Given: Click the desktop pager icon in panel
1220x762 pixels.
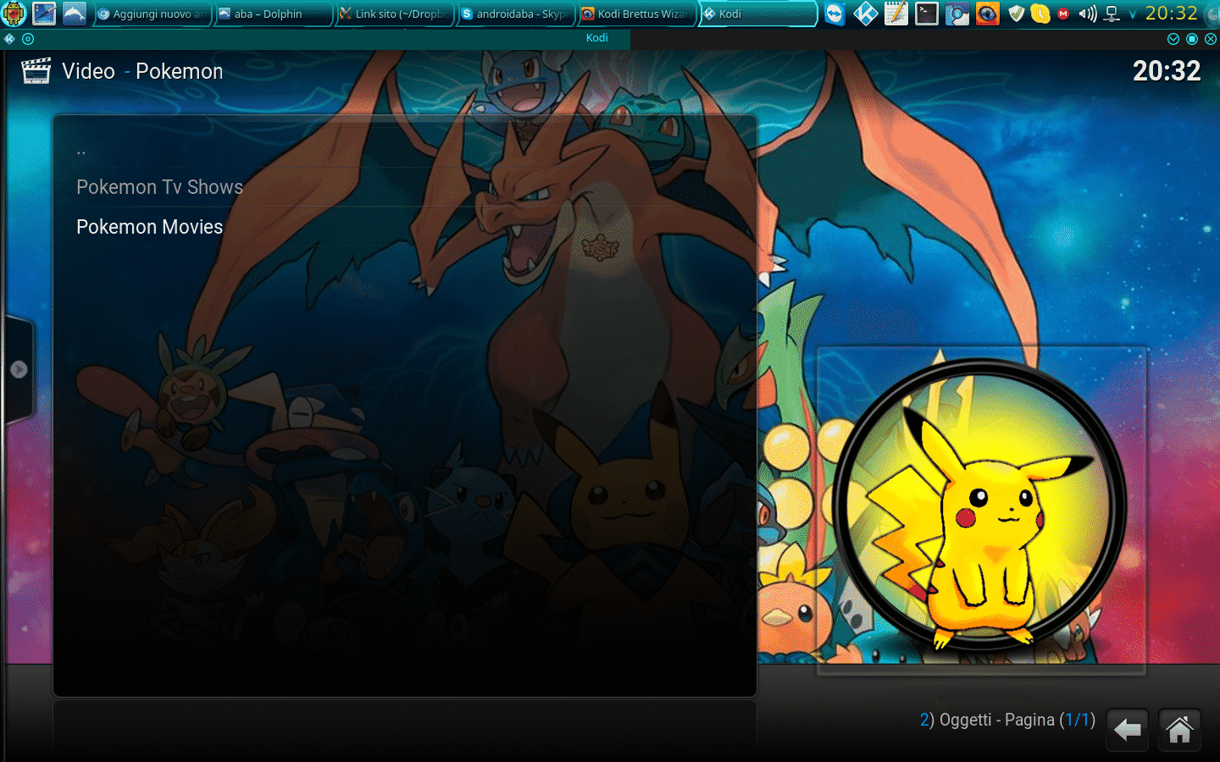Looking at the screenshot, I should [44, 14].
